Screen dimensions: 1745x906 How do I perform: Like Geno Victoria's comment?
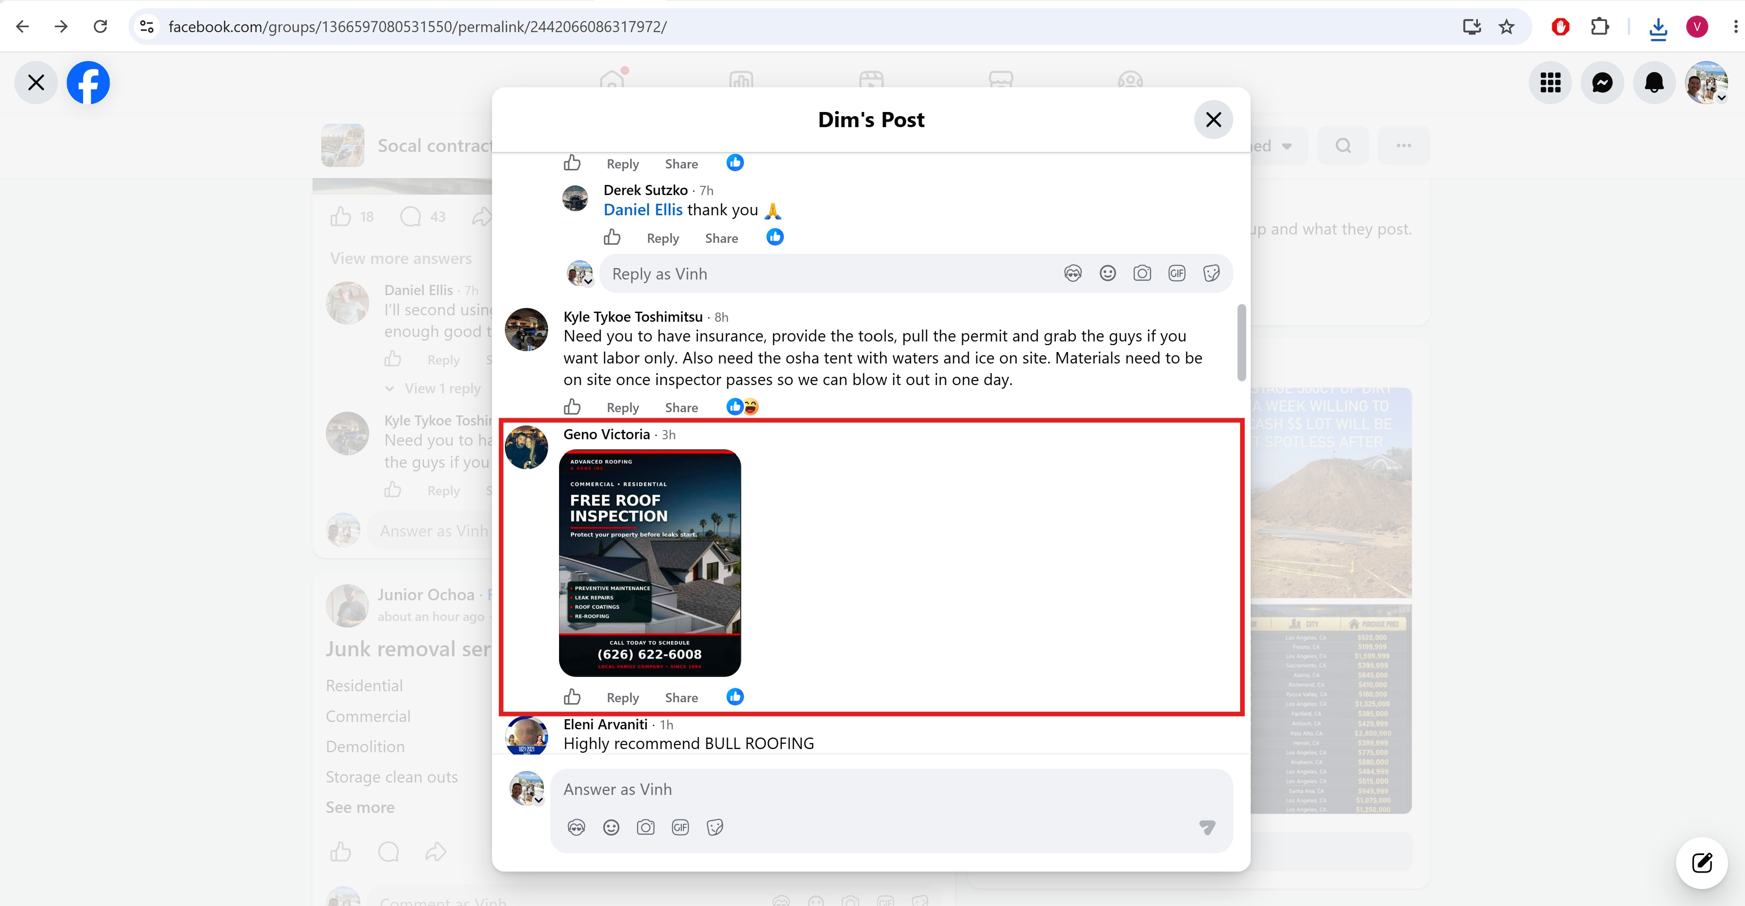(572, 697)
